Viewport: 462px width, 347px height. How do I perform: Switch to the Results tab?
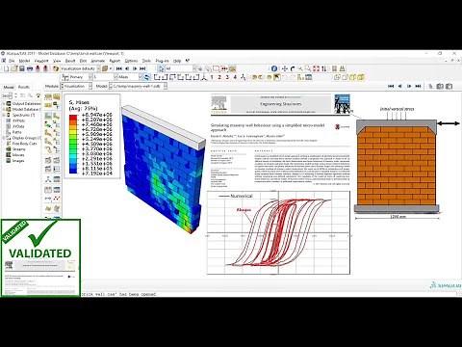click(x=24, y=87)
